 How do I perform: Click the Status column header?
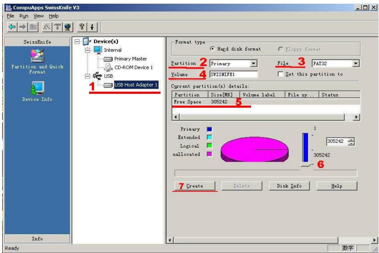339,95
